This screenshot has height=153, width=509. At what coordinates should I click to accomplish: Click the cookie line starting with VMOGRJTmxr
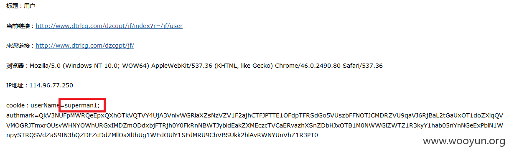254,125
